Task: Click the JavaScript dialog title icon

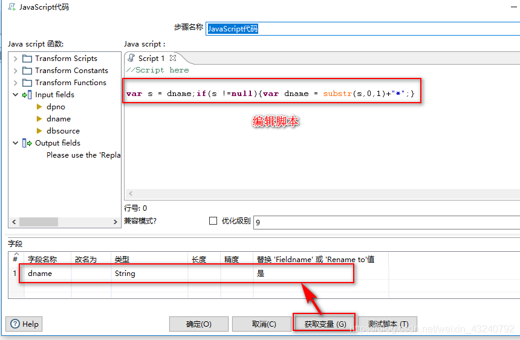Action: tap(11, 7)
